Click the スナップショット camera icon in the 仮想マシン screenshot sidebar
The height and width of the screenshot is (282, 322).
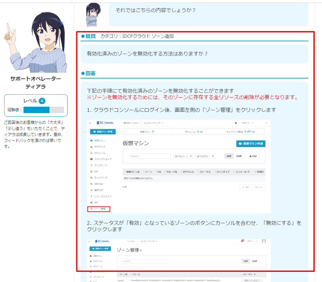(91, 159)
